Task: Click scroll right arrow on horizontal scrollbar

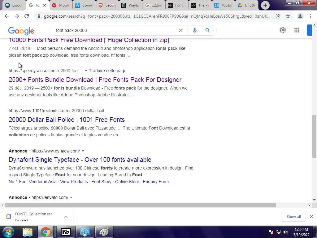Action: pyautogui.click(x=309, y=205)
